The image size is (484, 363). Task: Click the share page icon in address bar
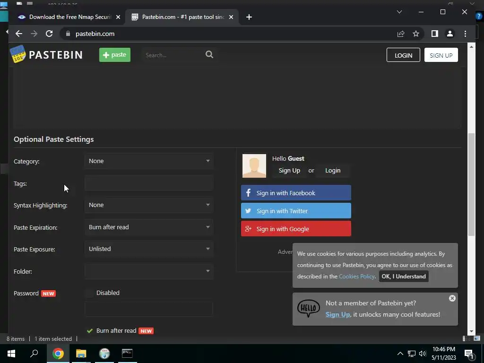[401, 34]
